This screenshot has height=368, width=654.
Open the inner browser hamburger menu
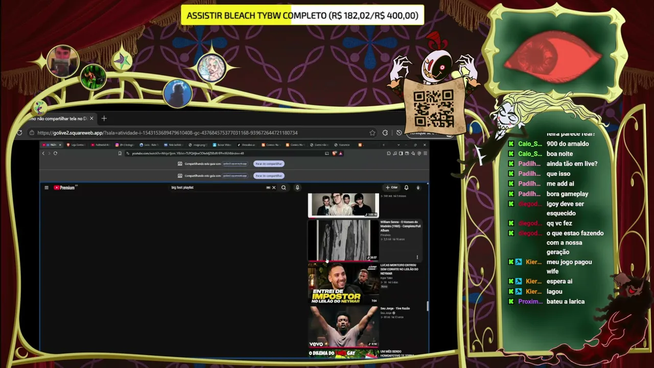click(425, 153)
